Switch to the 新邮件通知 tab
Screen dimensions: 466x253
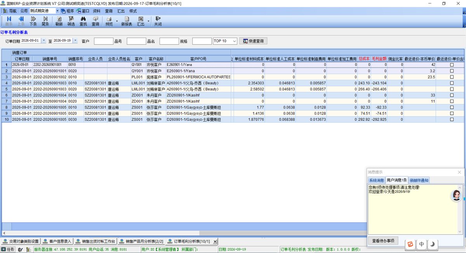click(x=419, y=180)
